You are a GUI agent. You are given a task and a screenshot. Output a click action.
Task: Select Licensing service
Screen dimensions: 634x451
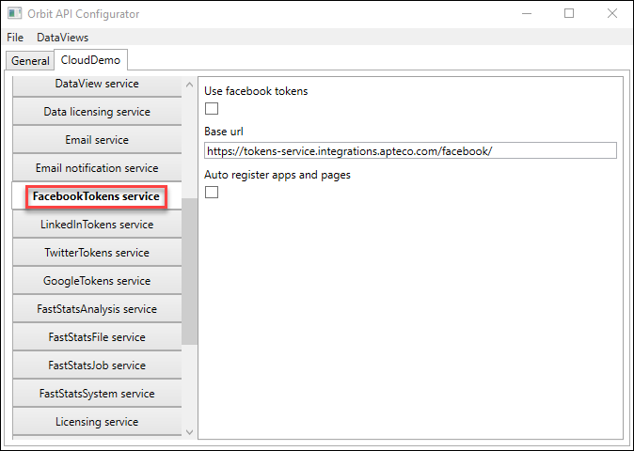[97, 422]
